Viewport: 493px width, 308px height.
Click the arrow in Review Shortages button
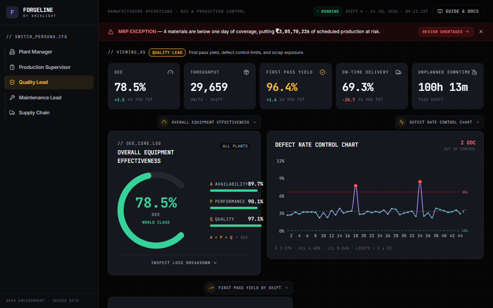point(467,32)
